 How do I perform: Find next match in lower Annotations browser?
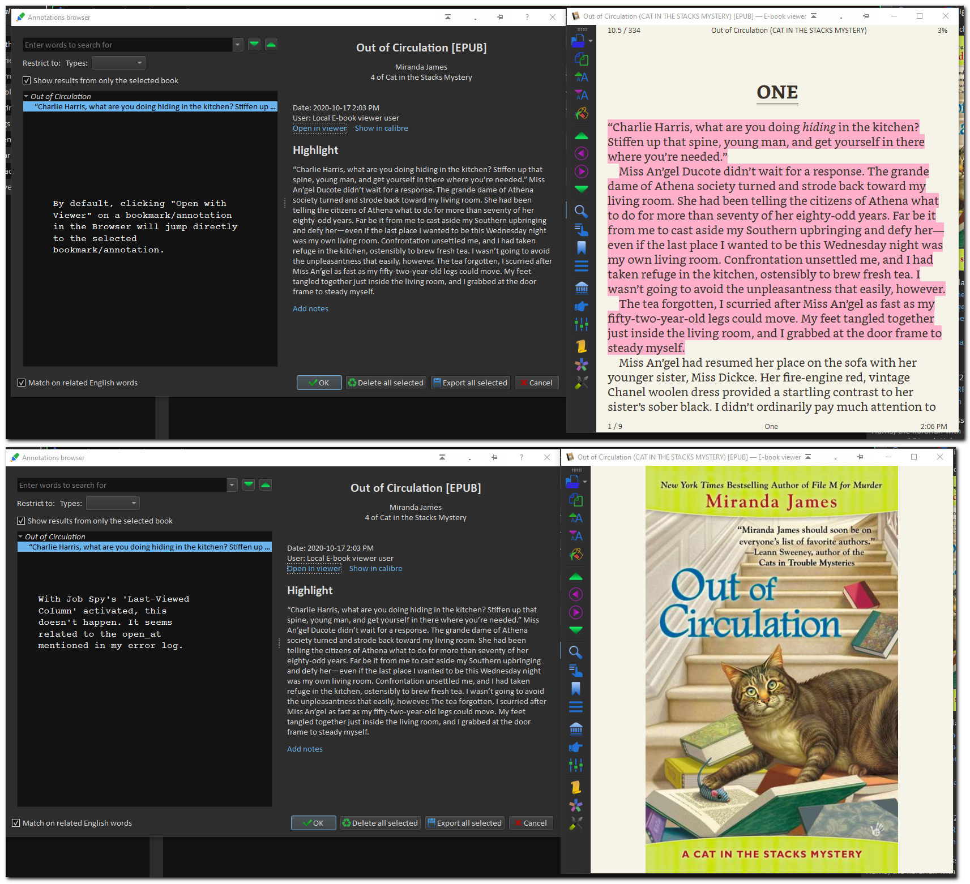249,484
